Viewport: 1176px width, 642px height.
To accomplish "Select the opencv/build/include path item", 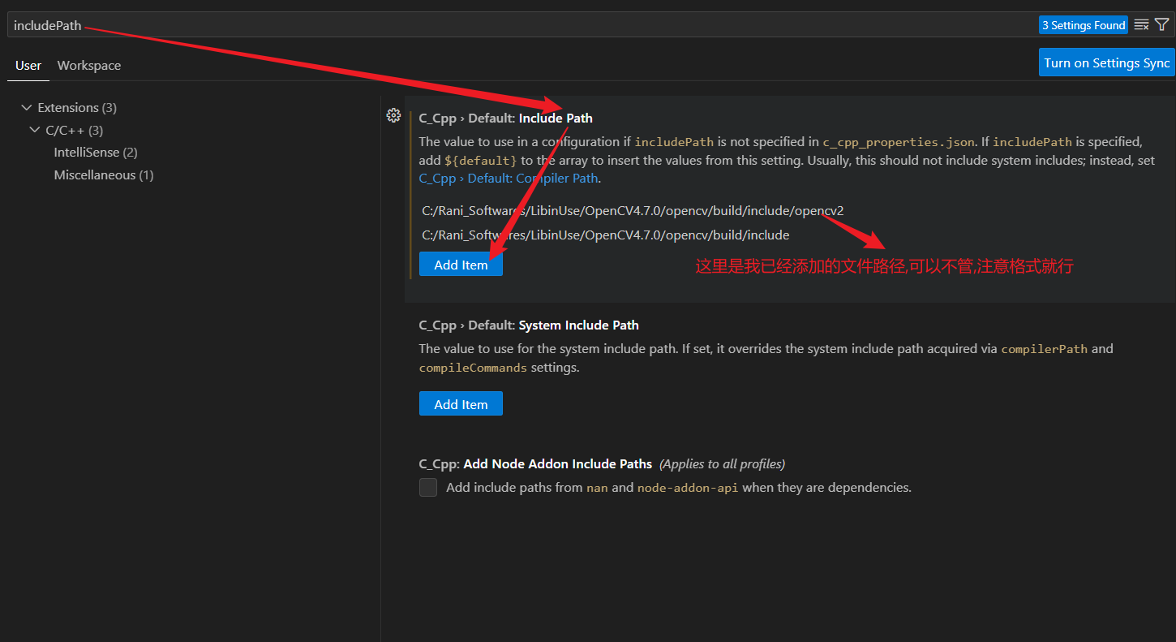I will [x=606, y=235].
